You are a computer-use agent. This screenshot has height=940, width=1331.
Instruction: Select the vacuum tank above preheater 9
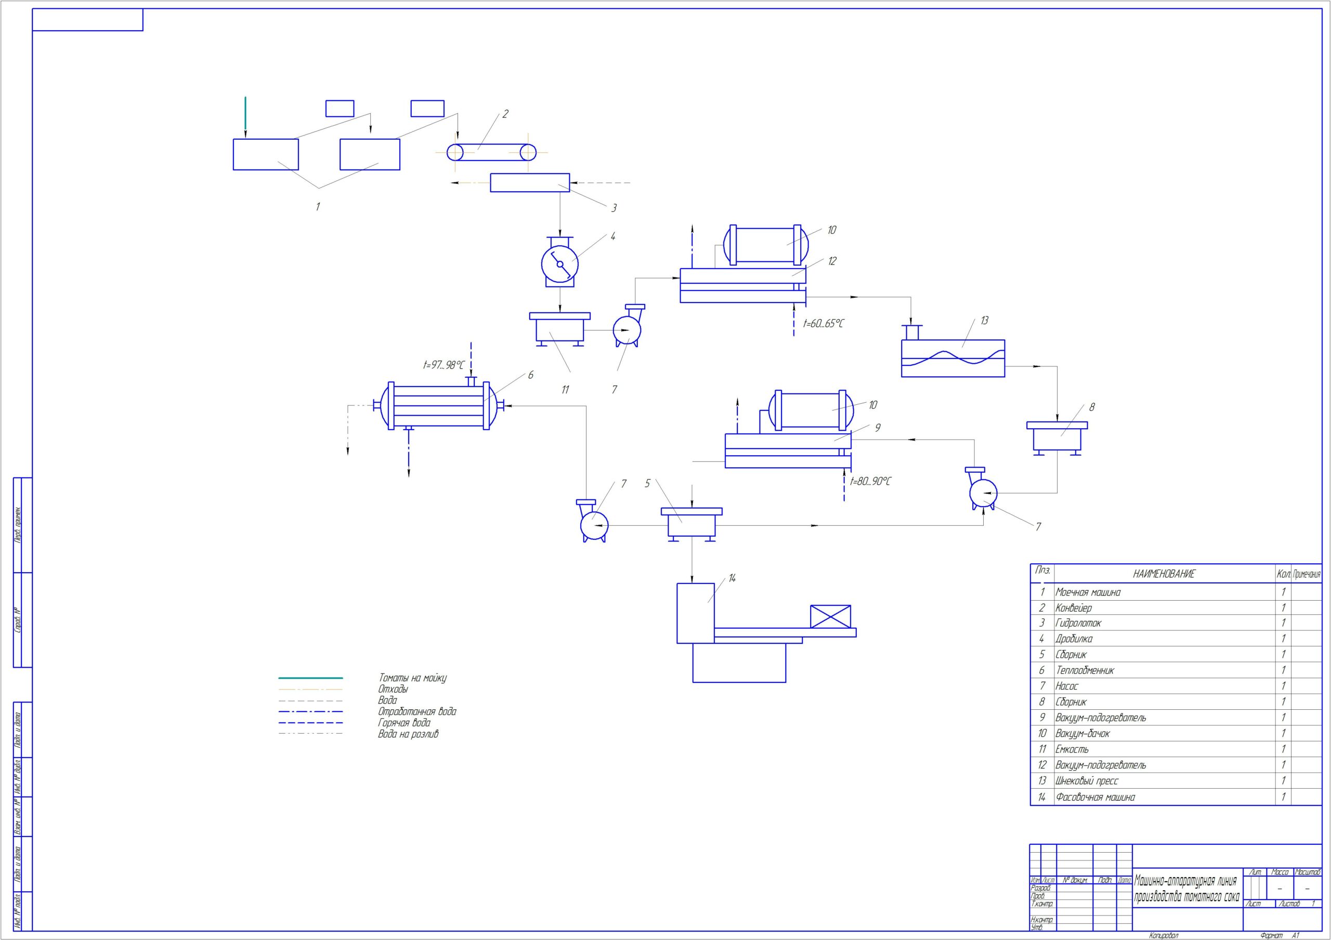point(811,411)
